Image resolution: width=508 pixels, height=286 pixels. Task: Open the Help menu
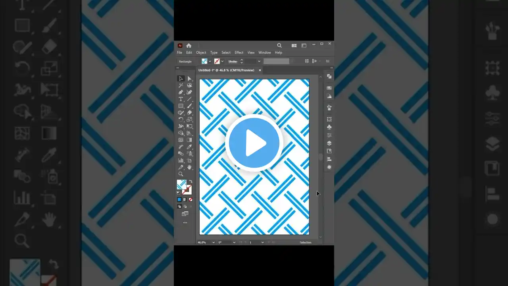tap(279, 52)
